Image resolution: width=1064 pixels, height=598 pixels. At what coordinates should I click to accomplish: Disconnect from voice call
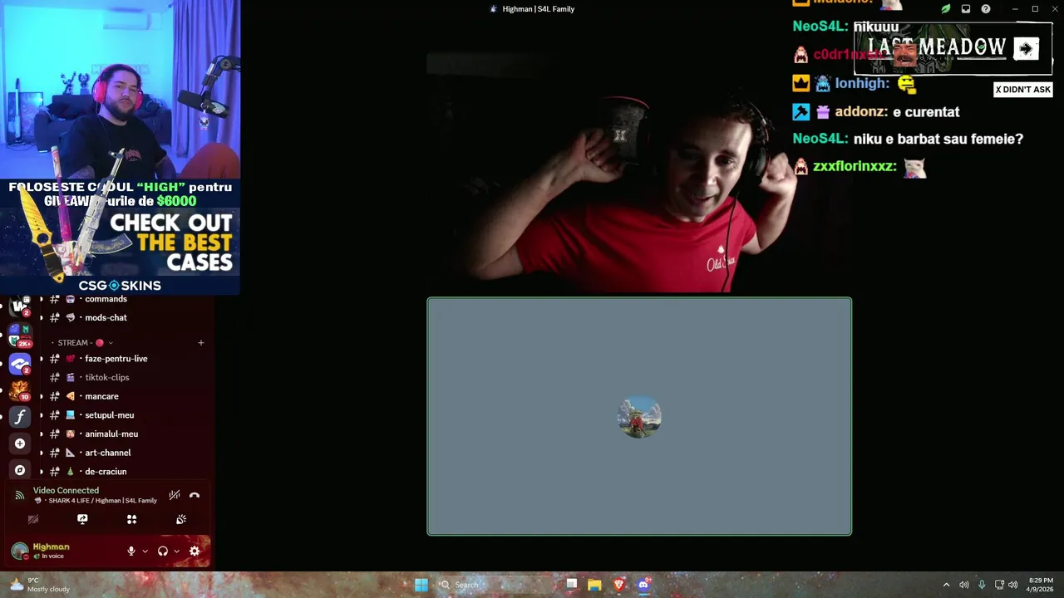pyautogui.click(x=195, y=495)
